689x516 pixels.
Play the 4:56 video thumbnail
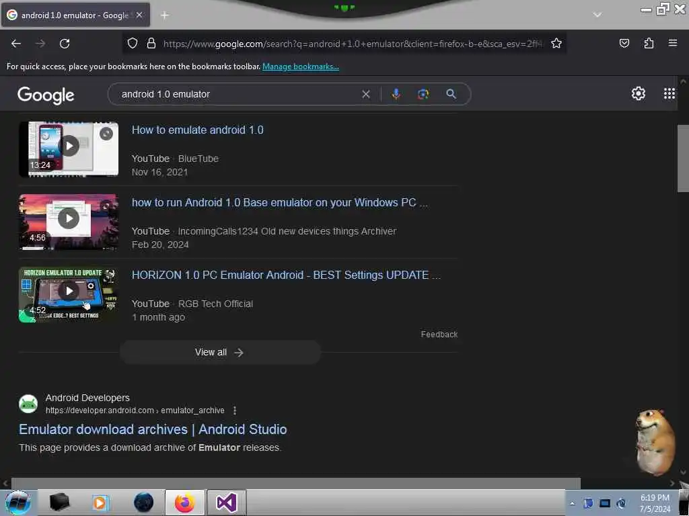coord(69,222)
